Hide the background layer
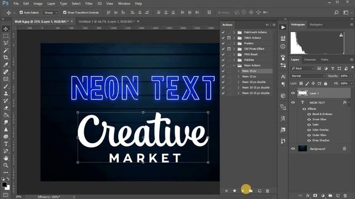This screenshot has width=355, height=199. point(293,149)
